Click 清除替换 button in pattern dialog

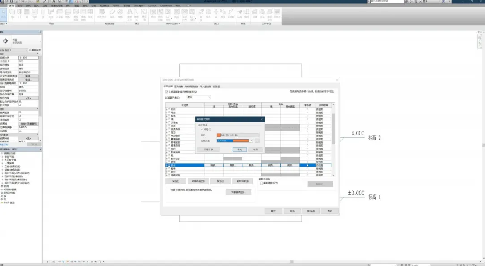click(x=209, y=149)
